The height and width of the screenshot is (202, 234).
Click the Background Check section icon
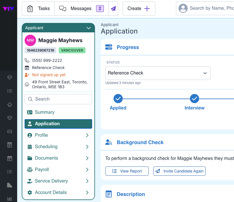click(x=109, y=142)
